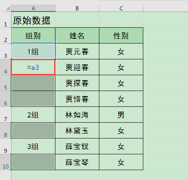Select column C header

[x=121, y=8]
